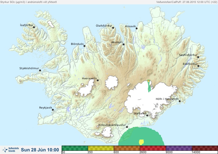Click the Akureyri map marker
The image size is (218, 154).
click(124, 44)
